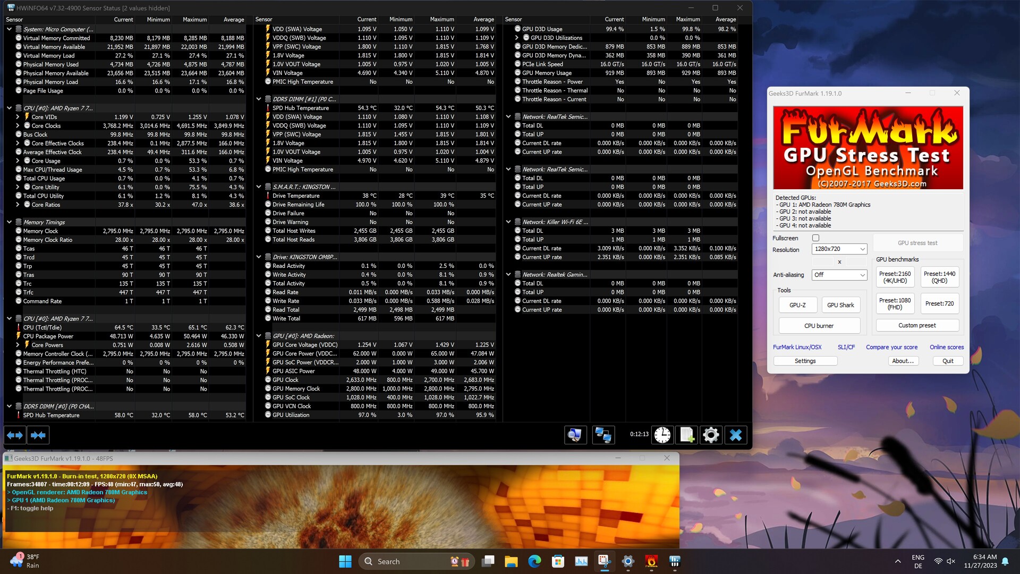1020x574 pixels.
Task: Start logging with the sheet-plus icon
Action: pos(686,435)
